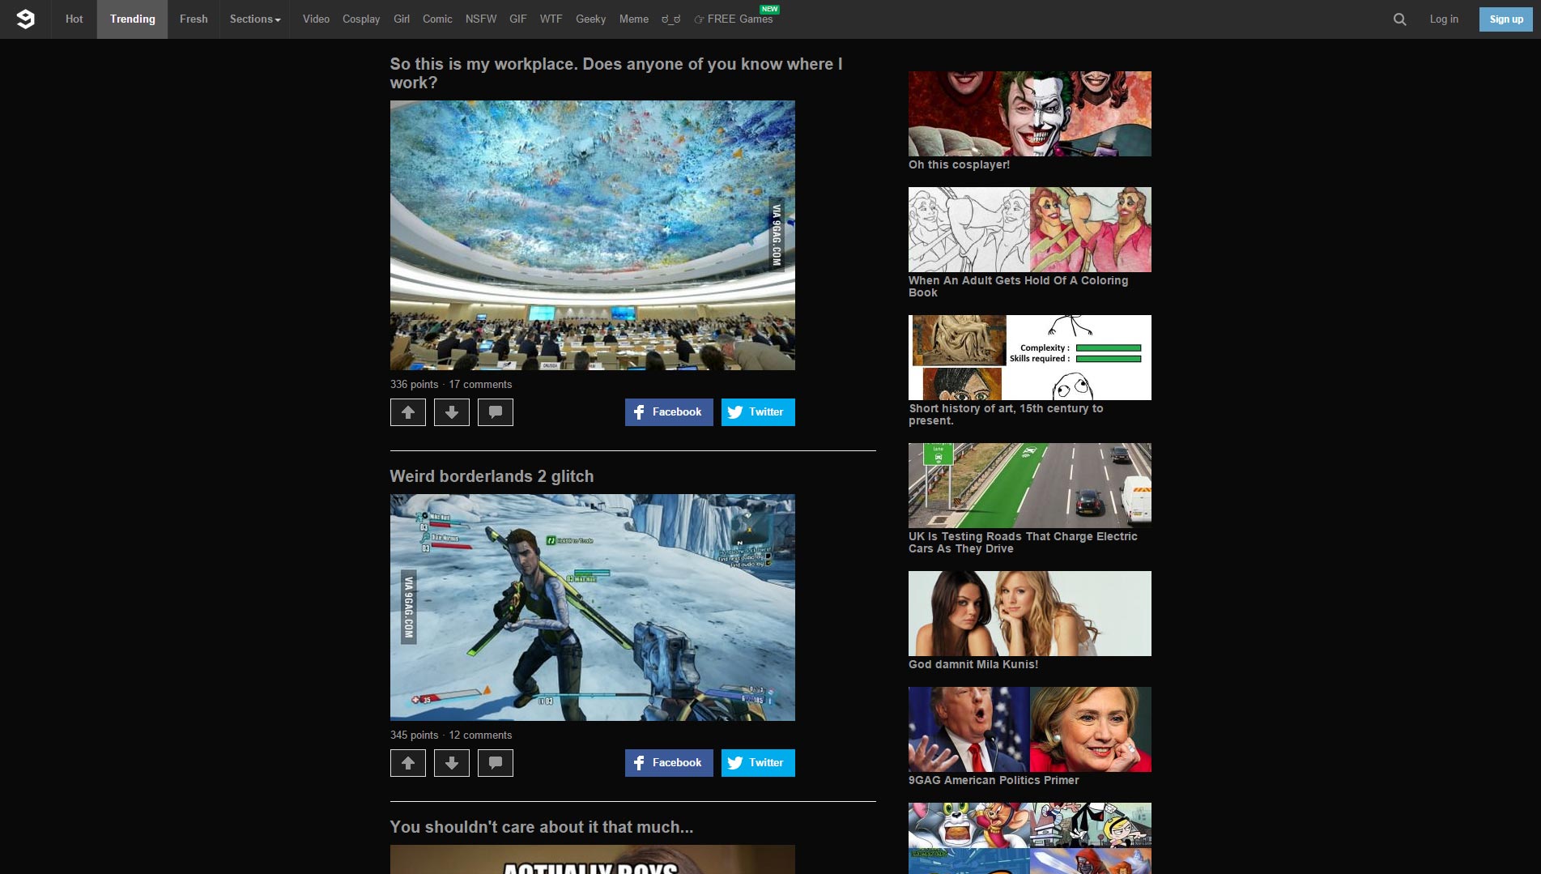Open the FREE Games link
The height and width of the screenshot is (874, 1541).
click(734, 19)
